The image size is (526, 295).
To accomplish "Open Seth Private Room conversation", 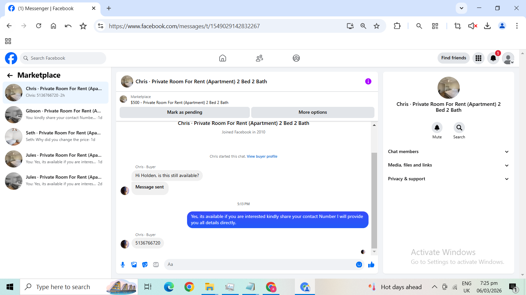I will click(56, 136).
